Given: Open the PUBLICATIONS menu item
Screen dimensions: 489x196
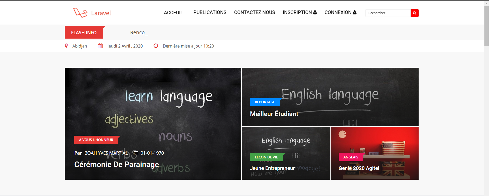Looking at the screenshot, I should [210, 12].
